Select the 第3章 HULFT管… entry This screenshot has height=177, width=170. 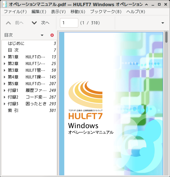tap(29, 70)
